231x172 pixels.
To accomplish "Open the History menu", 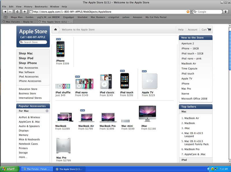I will point(28,7).
